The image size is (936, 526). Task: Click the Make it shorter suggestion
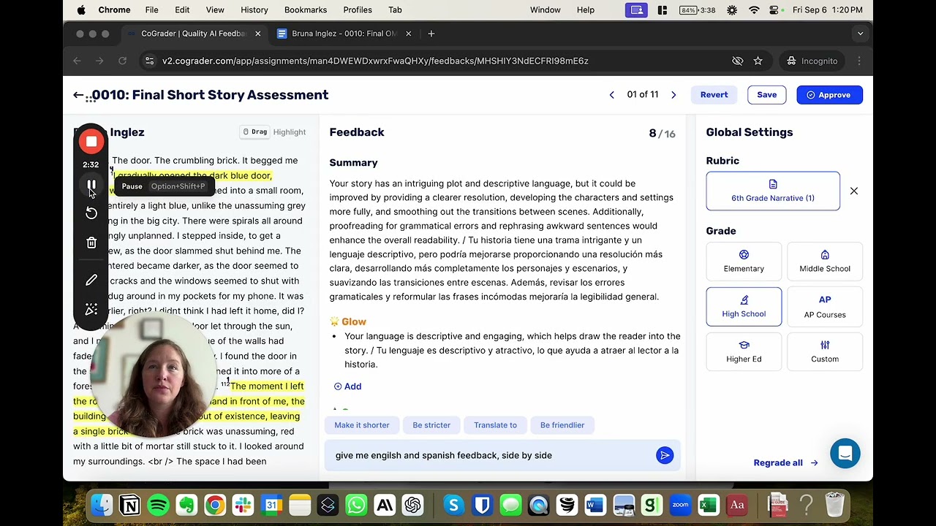tap(362, 425)
